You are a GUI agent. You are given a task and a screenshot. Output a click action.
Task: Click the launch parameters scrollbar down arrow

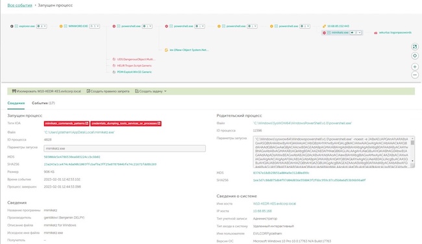(x=412, y=161)
